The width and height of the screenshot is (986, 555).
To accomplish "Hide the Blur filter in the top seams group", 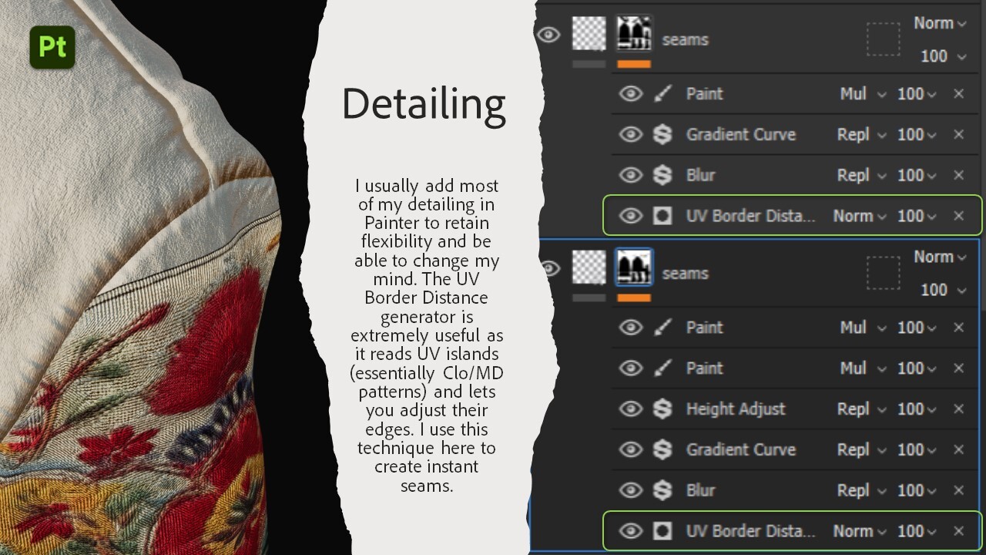I will [x=631, y=176].
